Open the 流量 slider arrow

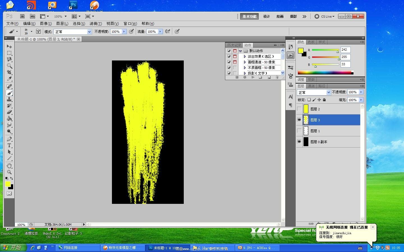160,32
